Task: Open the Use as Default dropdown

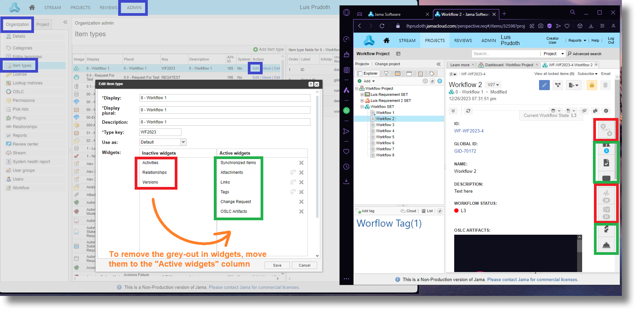Action: 183,142
